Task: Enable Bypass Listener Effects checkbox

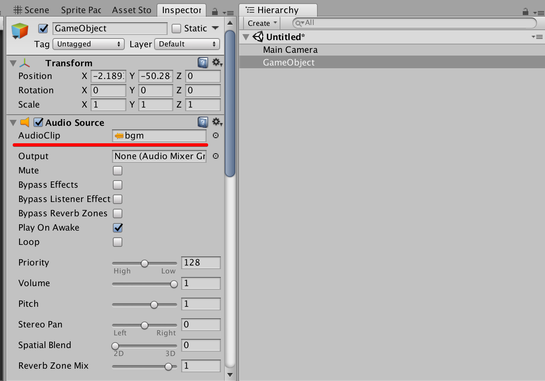Action: 118,199
